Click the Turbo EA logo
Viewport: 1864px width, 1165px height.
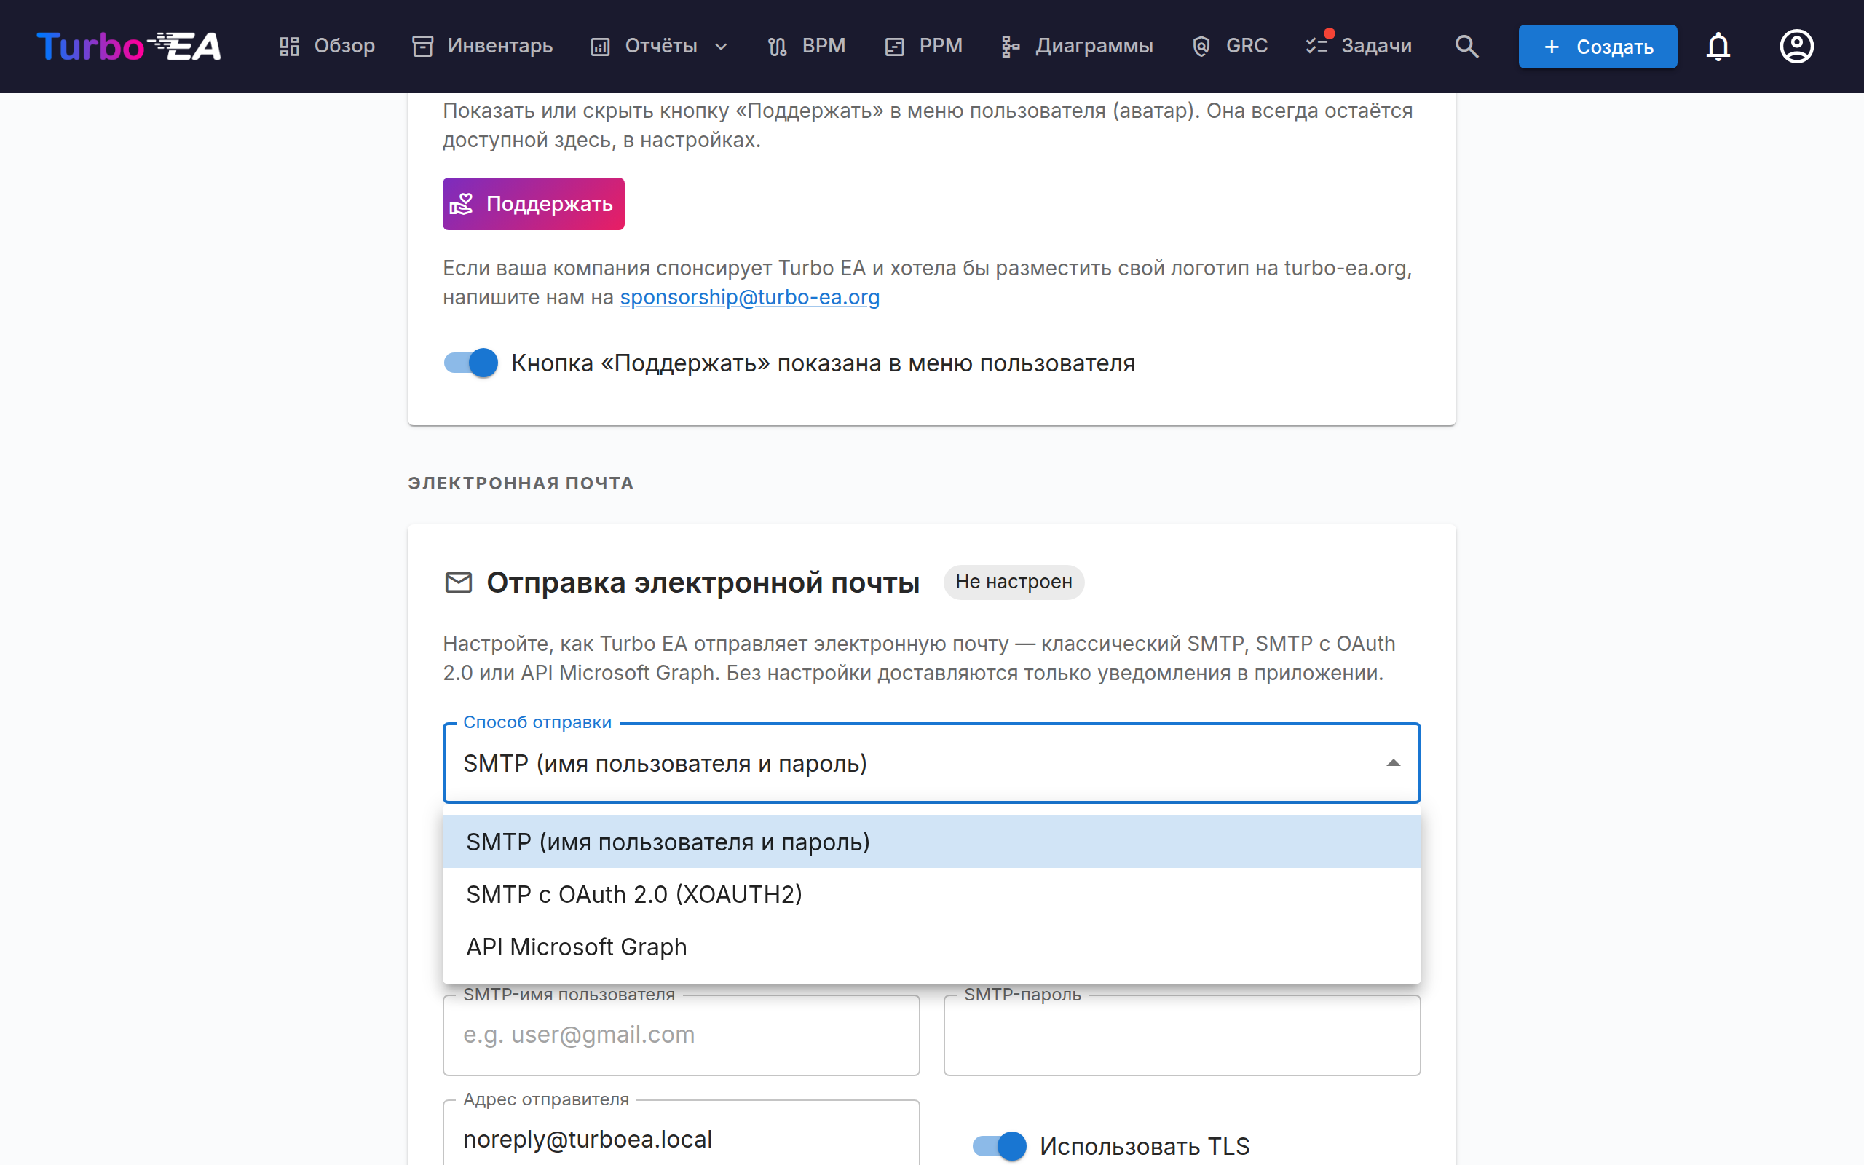tap(129, 46)
